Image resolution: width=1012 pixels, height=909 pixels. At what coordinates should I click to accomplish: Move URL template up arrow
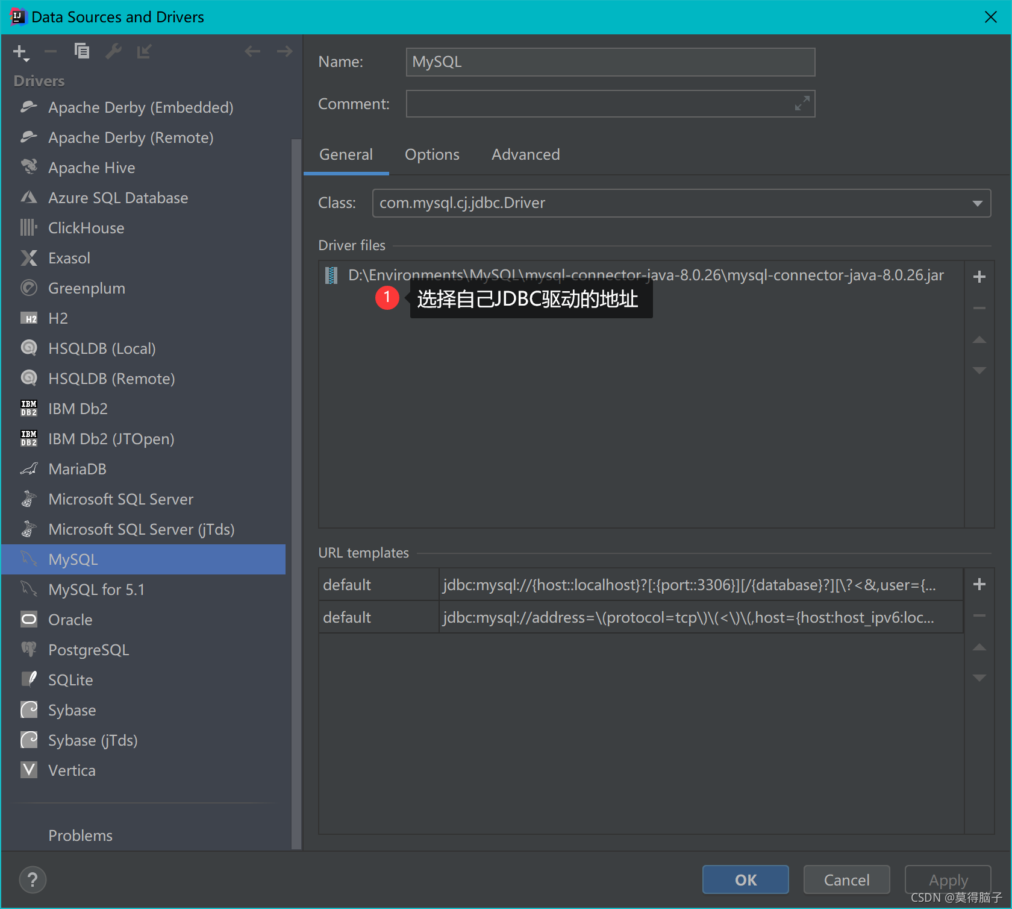(979, 647)
